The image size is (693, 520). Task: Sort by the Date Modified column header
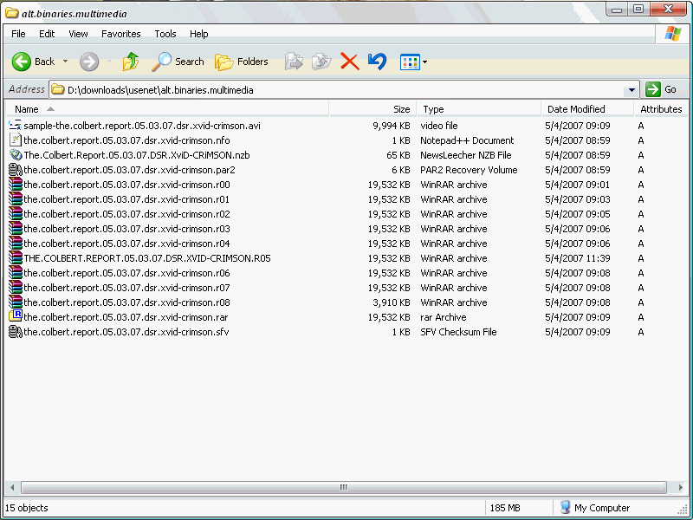[587, 109]
